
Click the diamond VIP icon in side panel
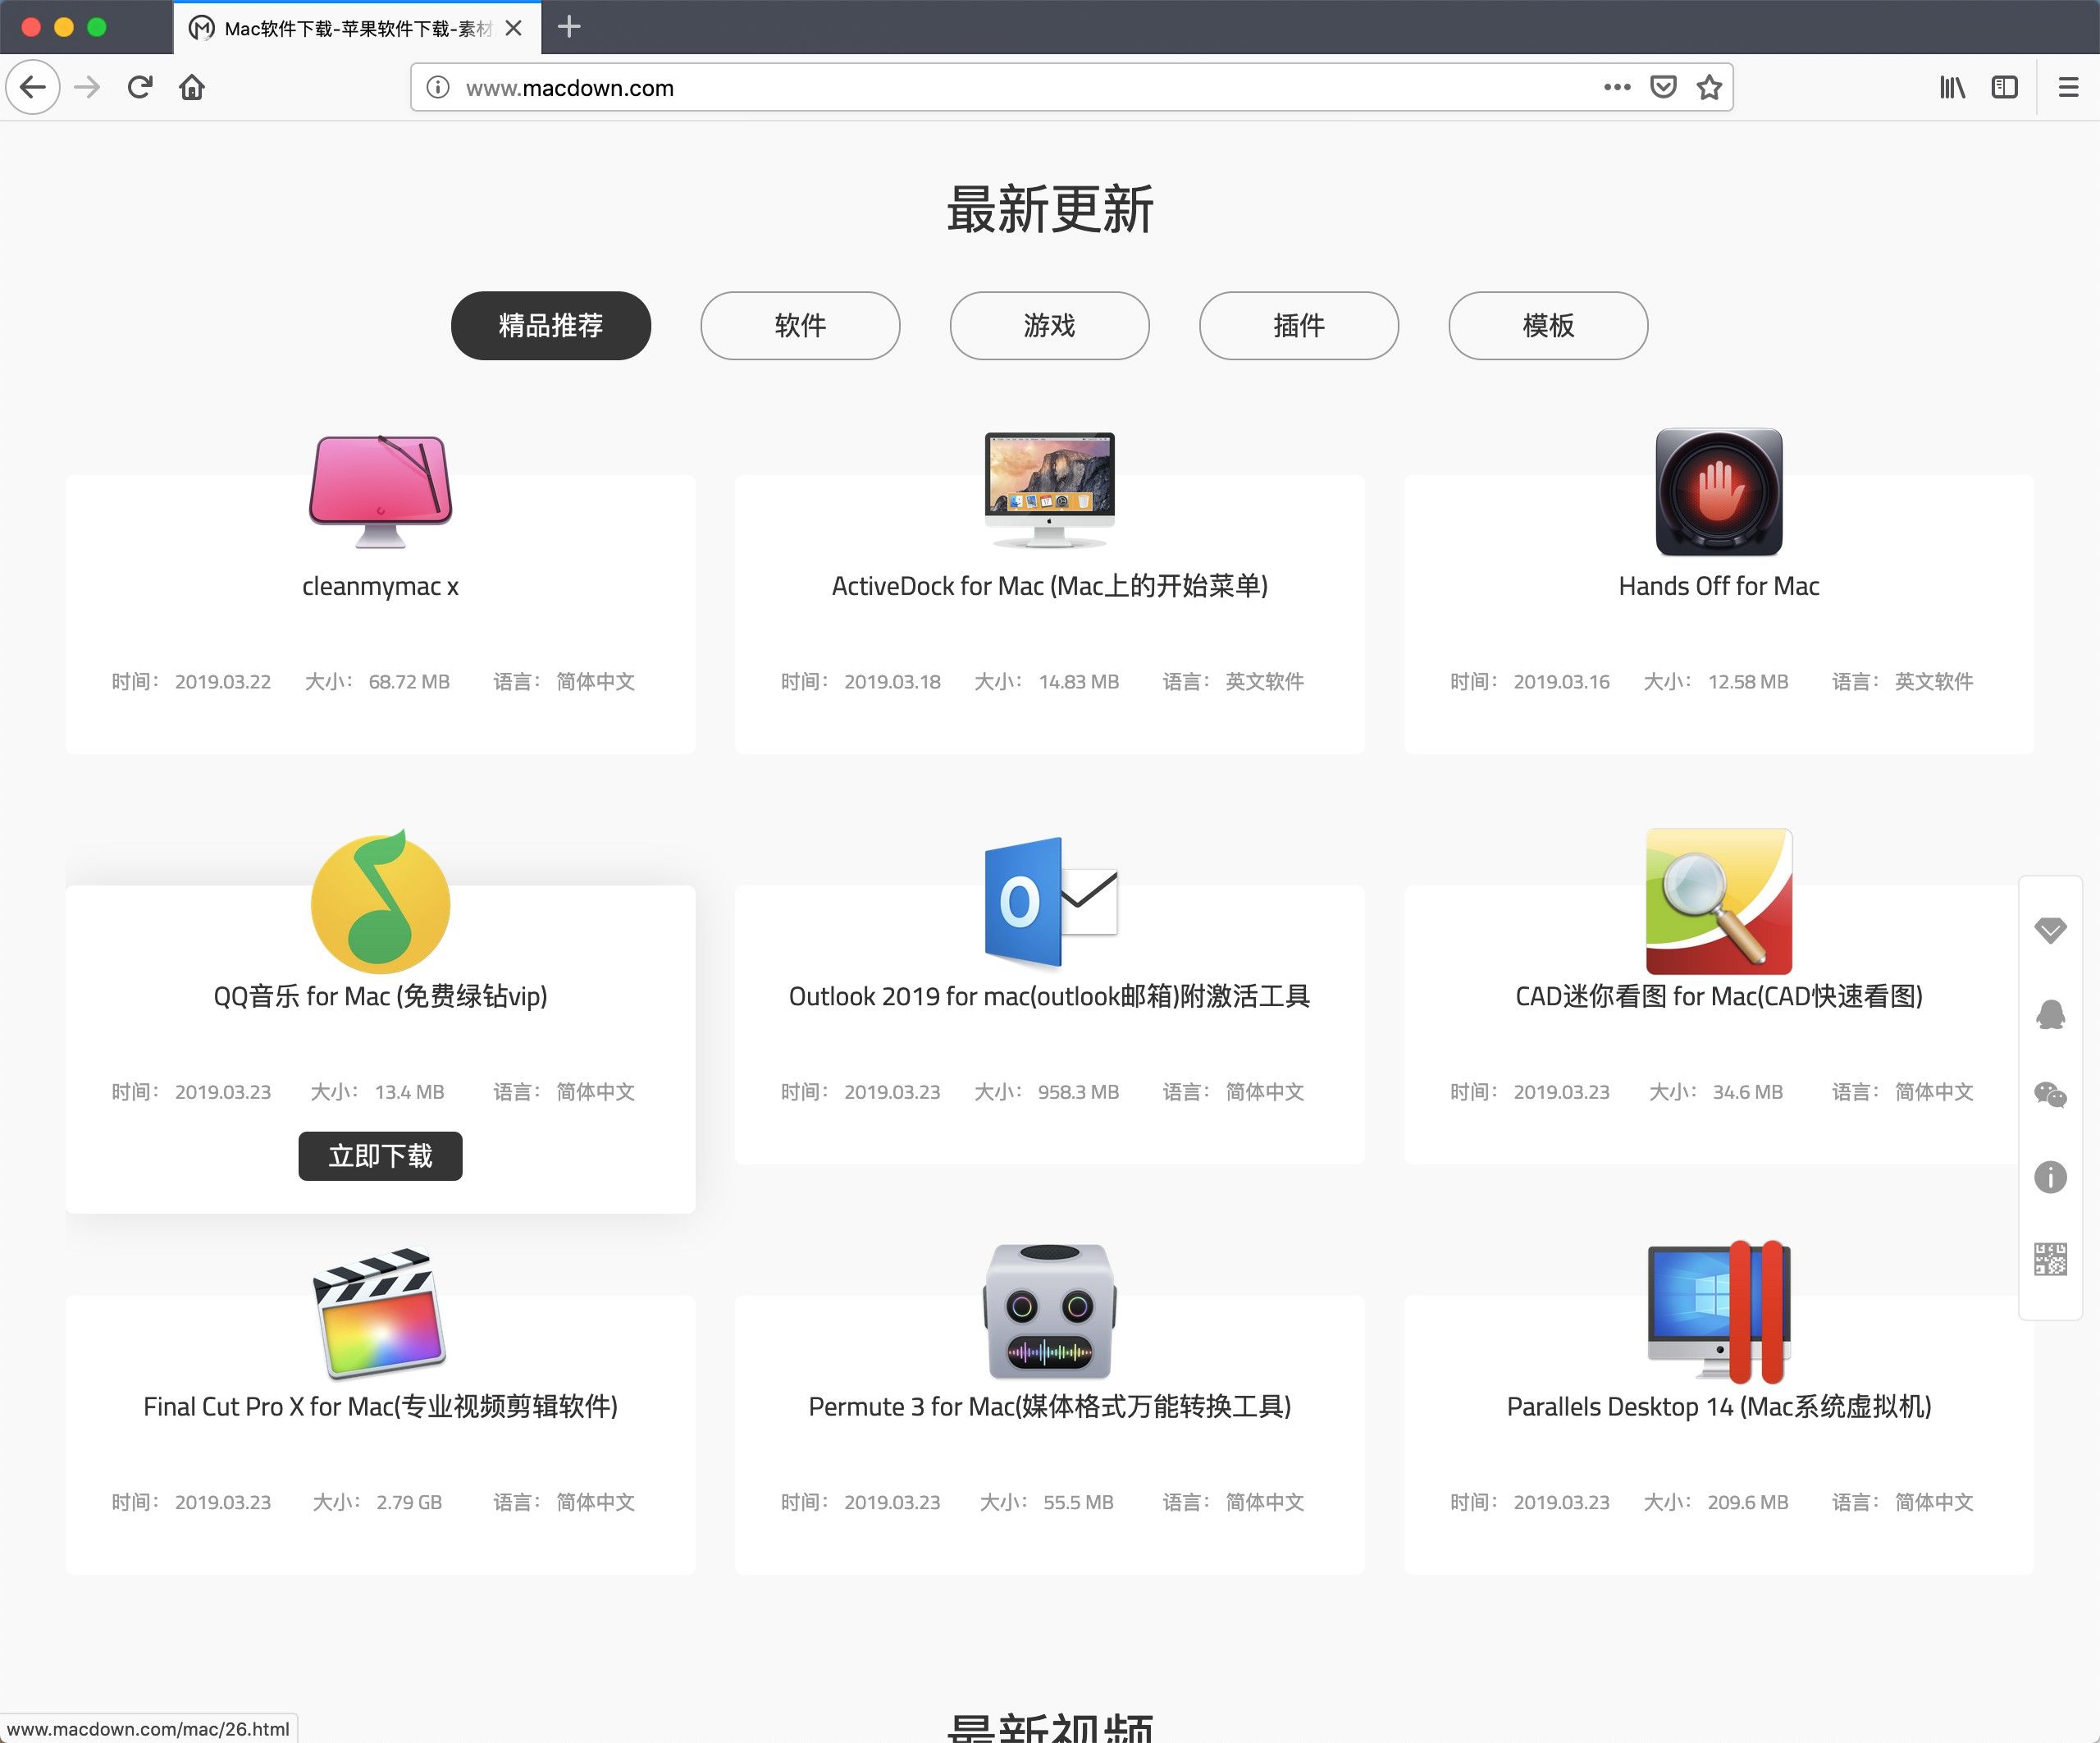(2050, 931)
